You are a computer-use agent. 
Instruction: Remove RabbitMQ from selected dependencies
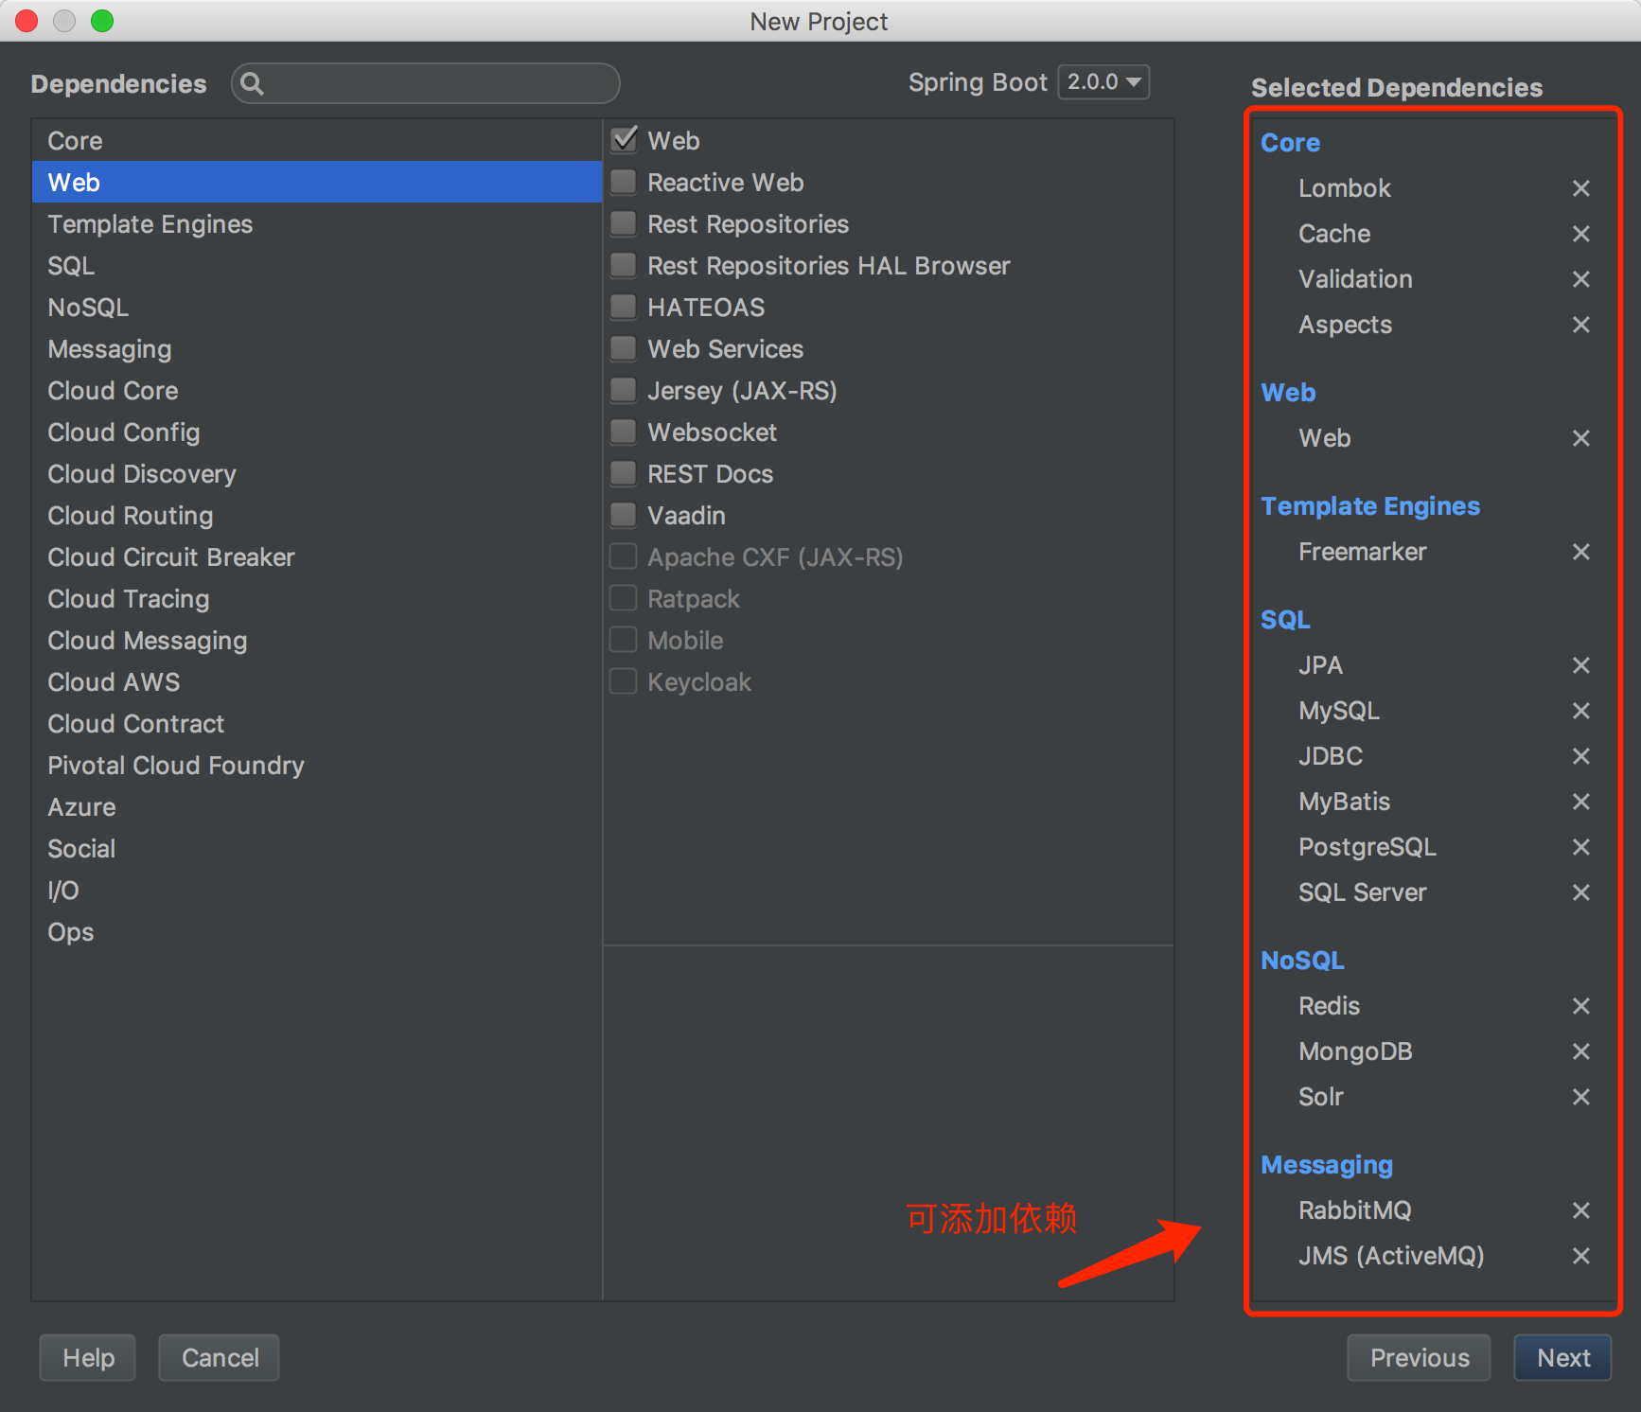tap(1580, 1210)
